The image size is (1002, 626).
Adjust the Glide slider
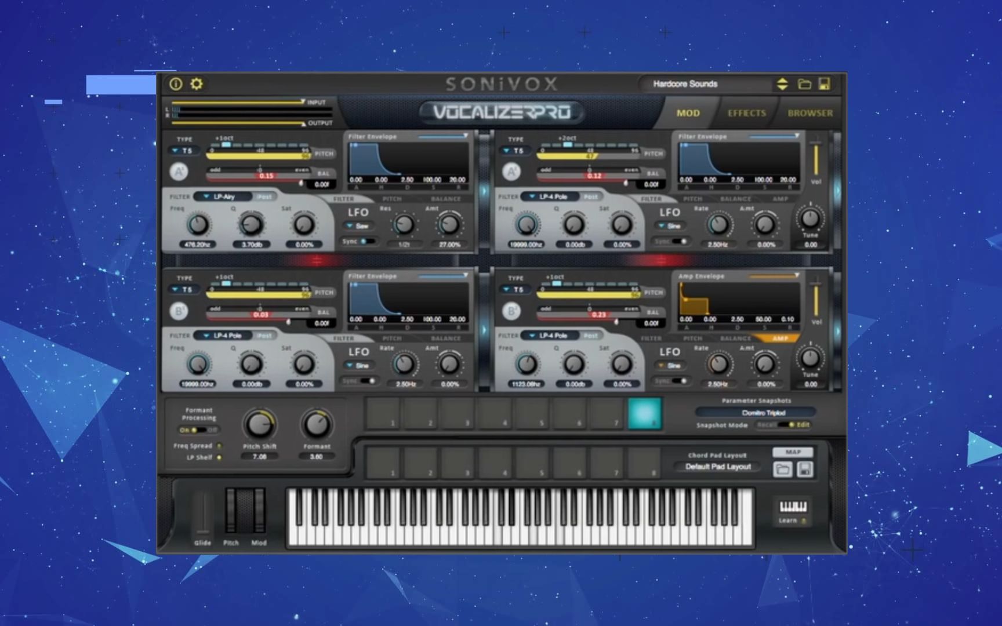(202, 512)
